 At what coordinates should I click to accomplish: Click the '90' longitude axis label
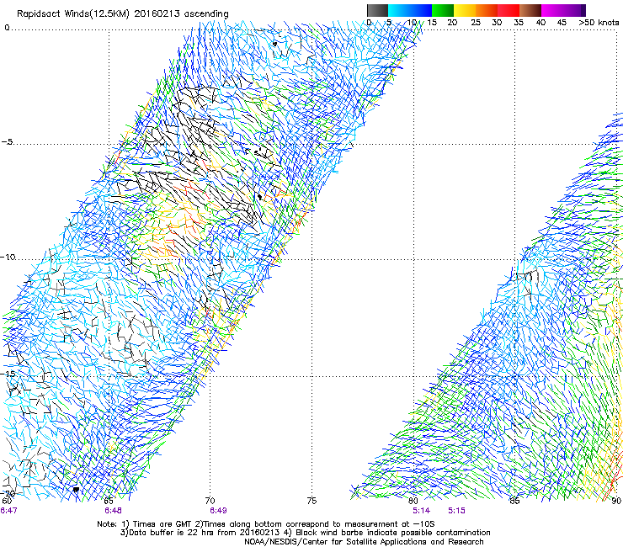point(616,501)
